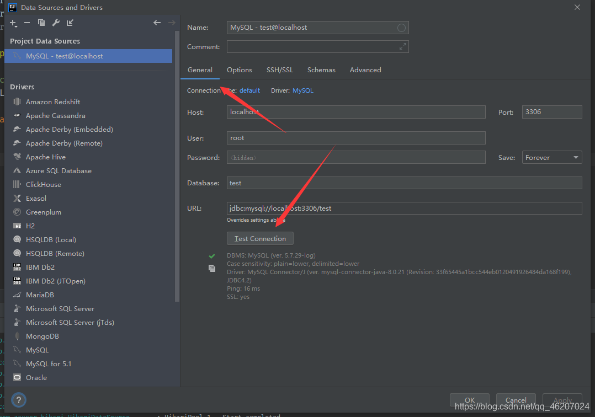Select Greenplum driver
Image resolution: width=595 pixels, height=417 pixels.
pyautogui.click(x=43, y=212)
